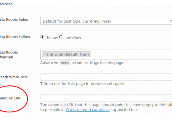Click the Meta Robots Index dropdown arrow

171,21
